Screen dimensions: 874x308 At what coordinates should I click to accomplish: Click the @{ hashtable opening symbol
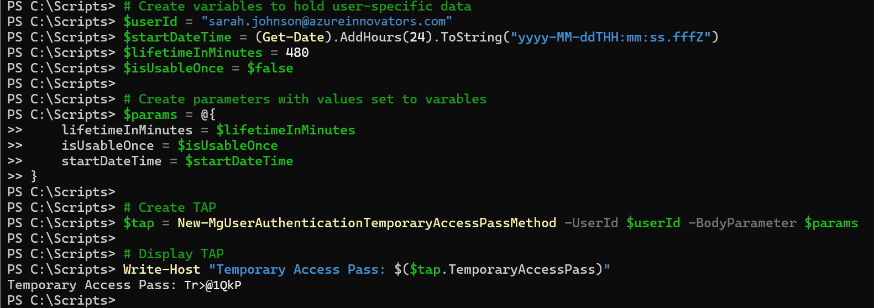(208, 114)
